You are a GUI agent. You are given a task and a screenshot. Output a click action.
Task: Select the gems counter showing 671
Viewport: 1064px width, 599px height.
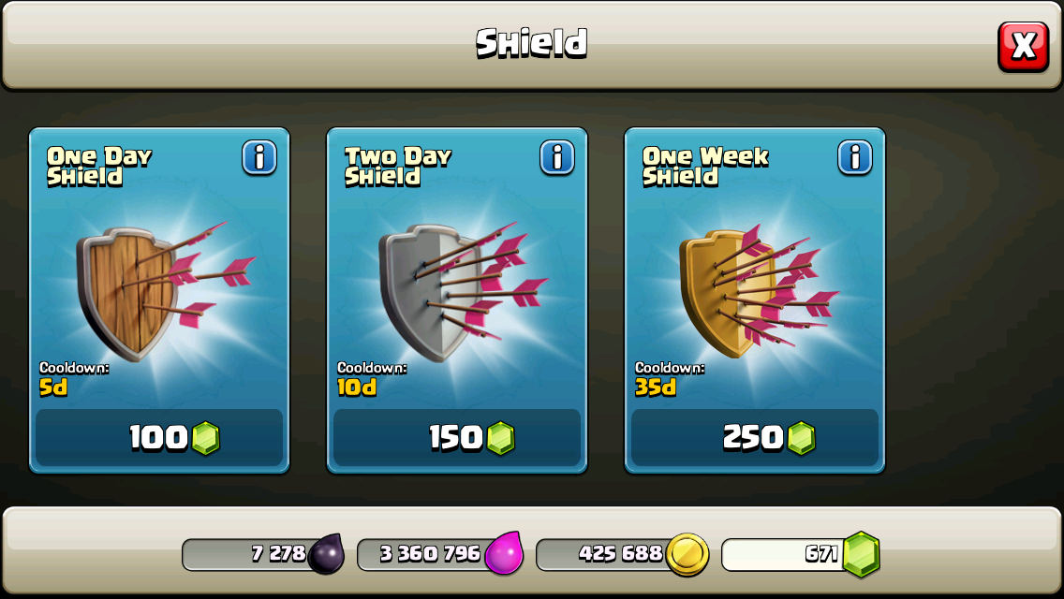click(801, 554)
